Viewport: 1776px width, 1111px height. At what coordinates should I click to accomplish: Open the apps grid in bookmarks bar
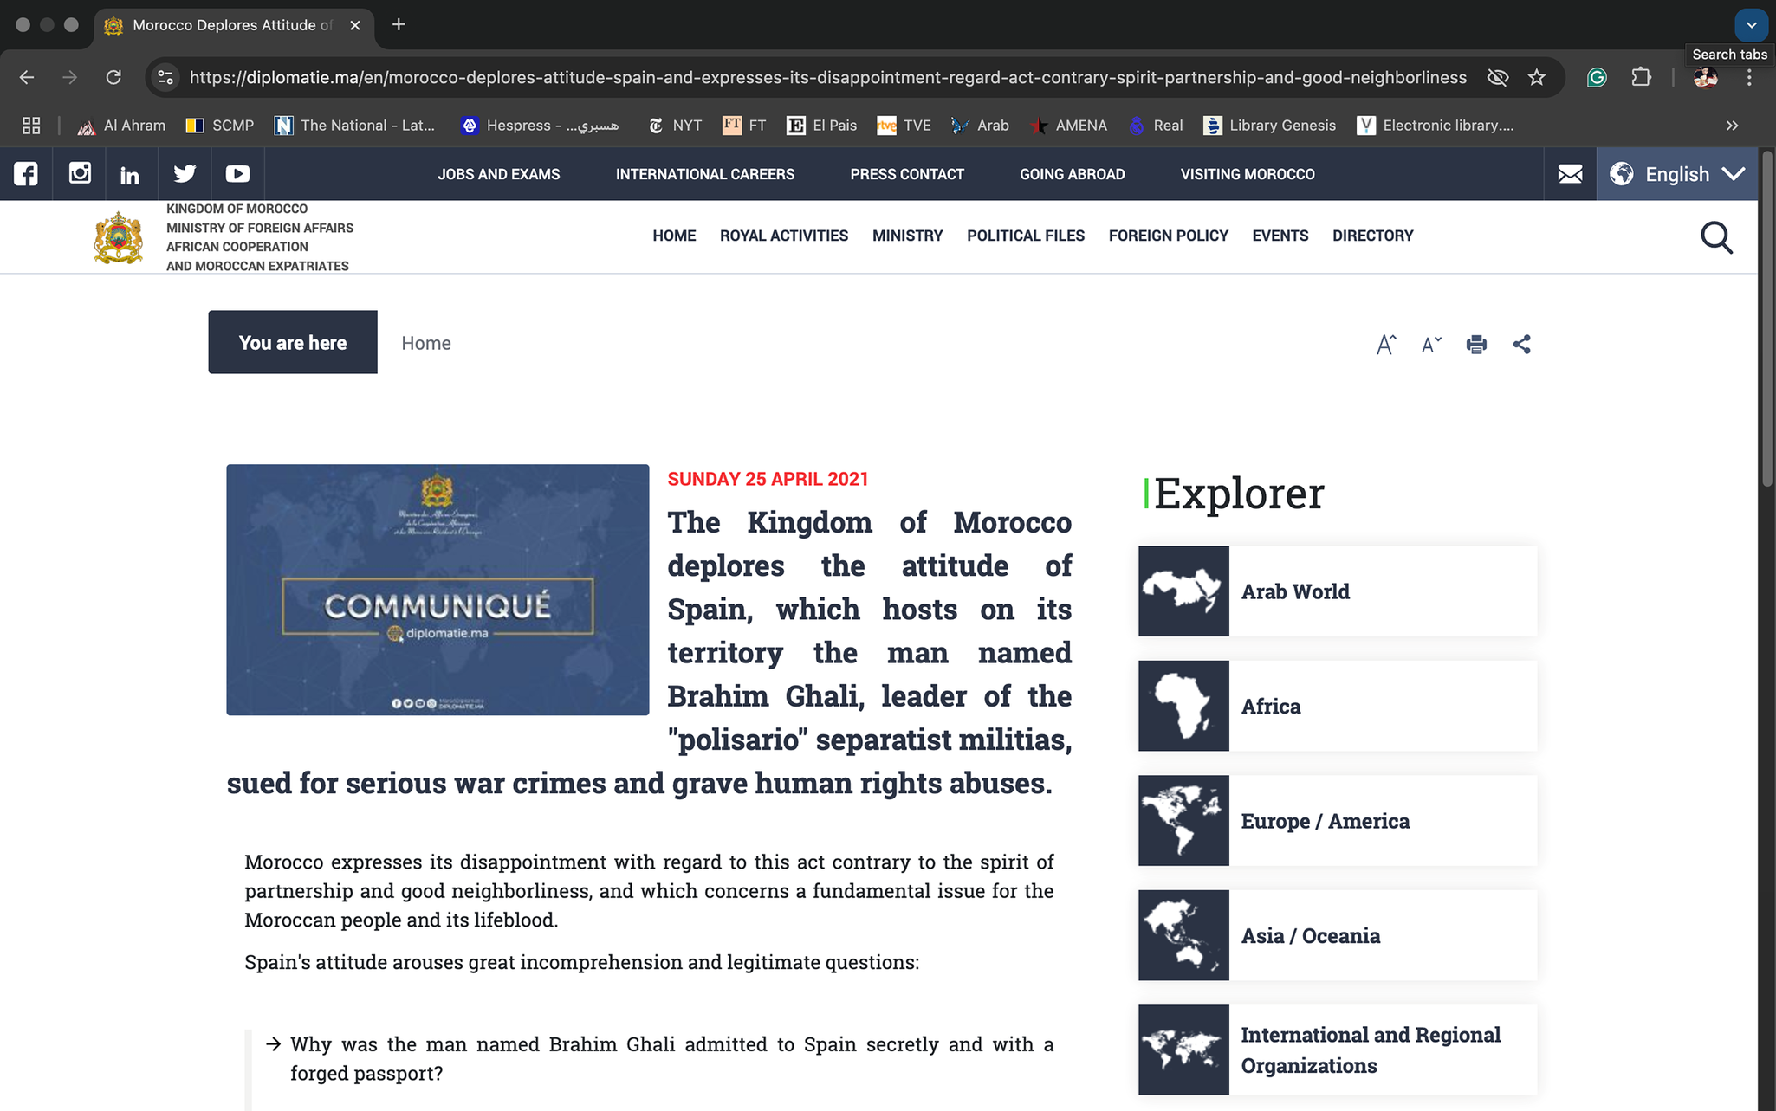31,126
